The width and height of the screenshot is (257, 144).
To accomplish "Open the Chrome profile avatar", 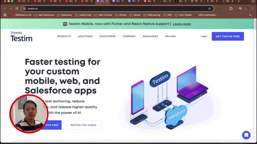I will [x=246, y=8].
